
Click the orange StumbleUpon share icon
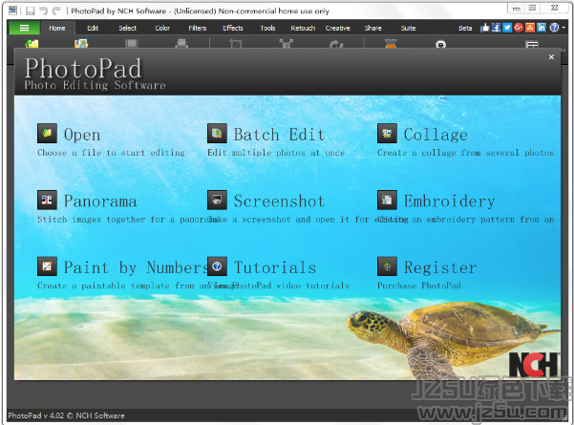coord(530,28)
